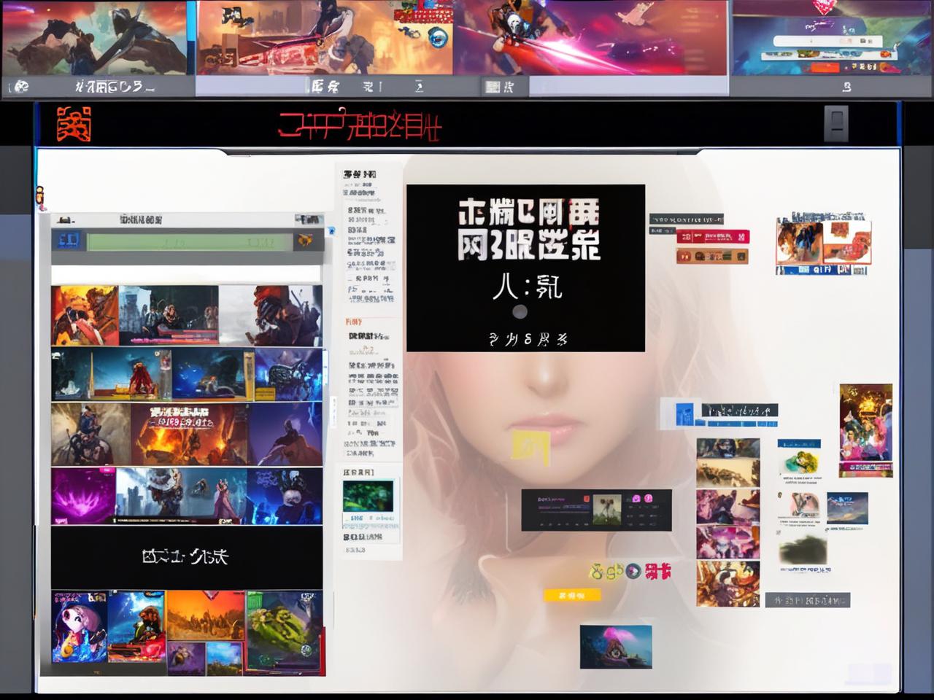Click the pink icons in dark player panel
The width and height of the screenshot is (934, 700).
pos(641,499)
